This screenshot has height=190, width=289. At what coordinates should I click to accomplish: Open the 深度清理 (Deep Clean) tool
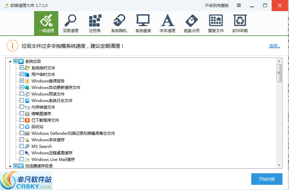[x=70, y=23]
